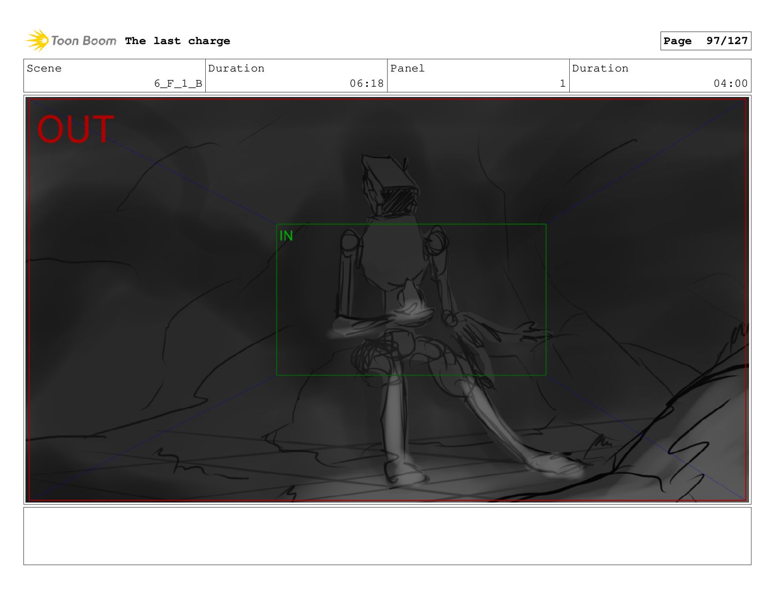Click the green 'IN' camera label
This screenshot has height=600, width=775.
[286, 236]
